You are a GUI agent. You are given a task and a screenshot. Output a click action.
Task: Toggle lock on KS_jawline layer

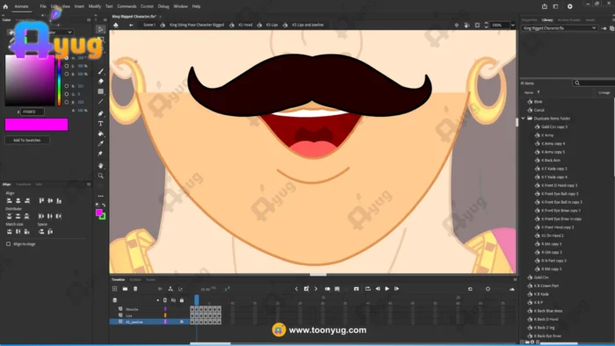tap(182, 321)
